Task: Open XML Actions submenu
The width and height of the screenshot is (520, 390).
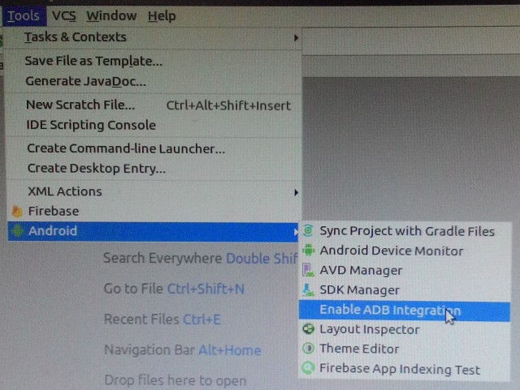Action: pos(154,191)
